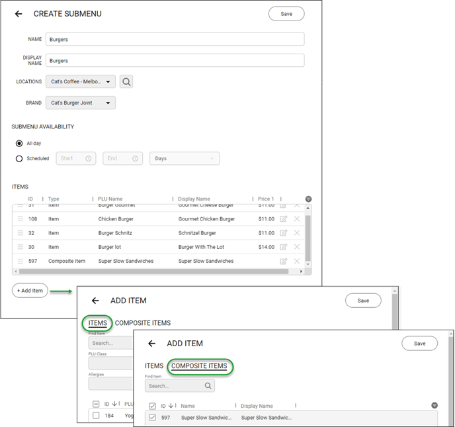Click scroll-right arrow of items table
This screenshot has width=455, height=427.
[301, 271]
